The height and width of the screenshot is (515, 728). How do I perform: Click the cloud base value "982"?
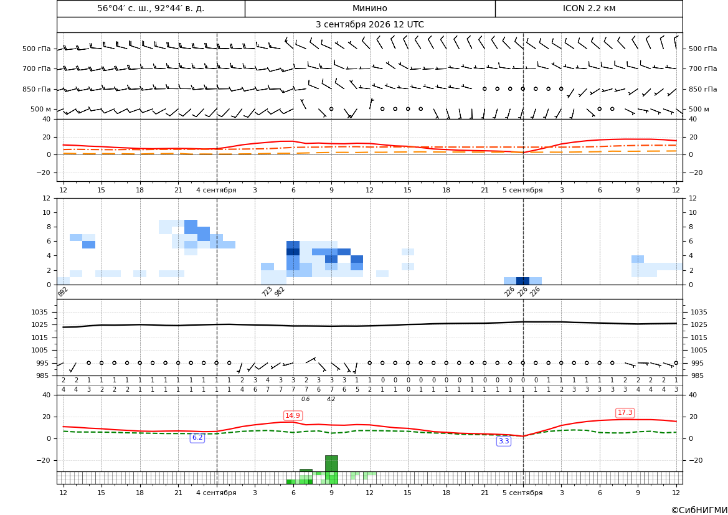(279, 291)
